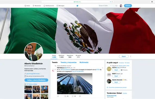Open Momentos lightning icon
155x99 pixels.
coord(33,6)
